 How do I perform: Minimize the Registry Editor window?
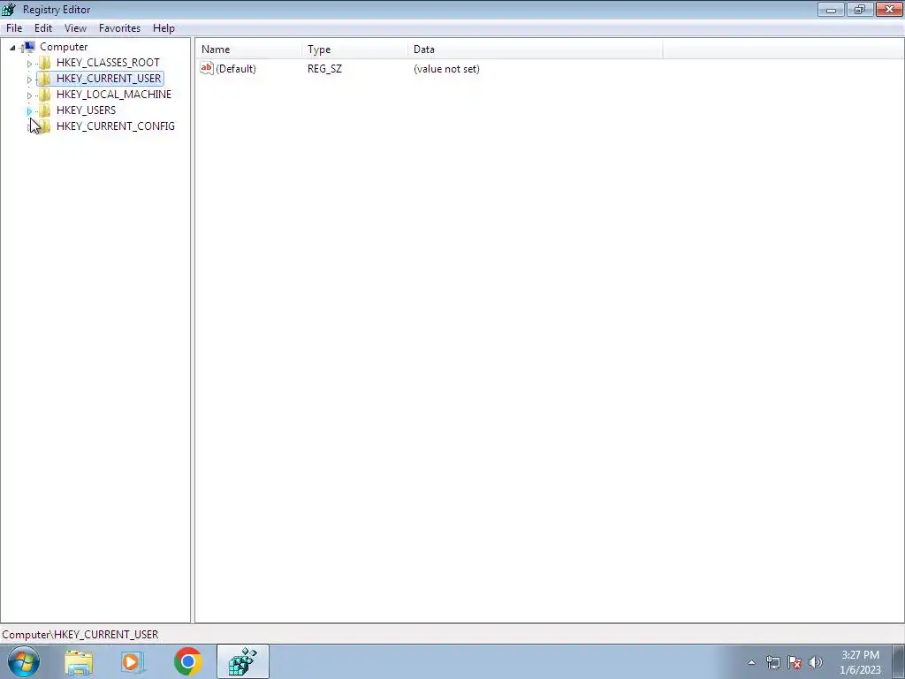coord(831,9)
